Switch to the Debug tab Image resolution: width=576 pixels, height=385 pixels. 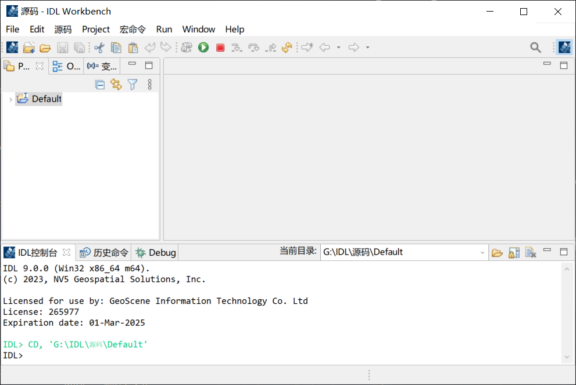pyautogui.click(x=155, y=252)
